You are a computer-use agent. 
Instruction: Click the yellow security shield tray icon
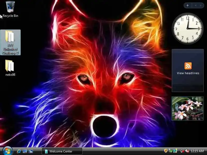coord(166,151)
